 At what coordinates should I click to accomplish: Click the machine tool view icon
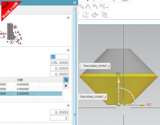click(x=88, y=6)
